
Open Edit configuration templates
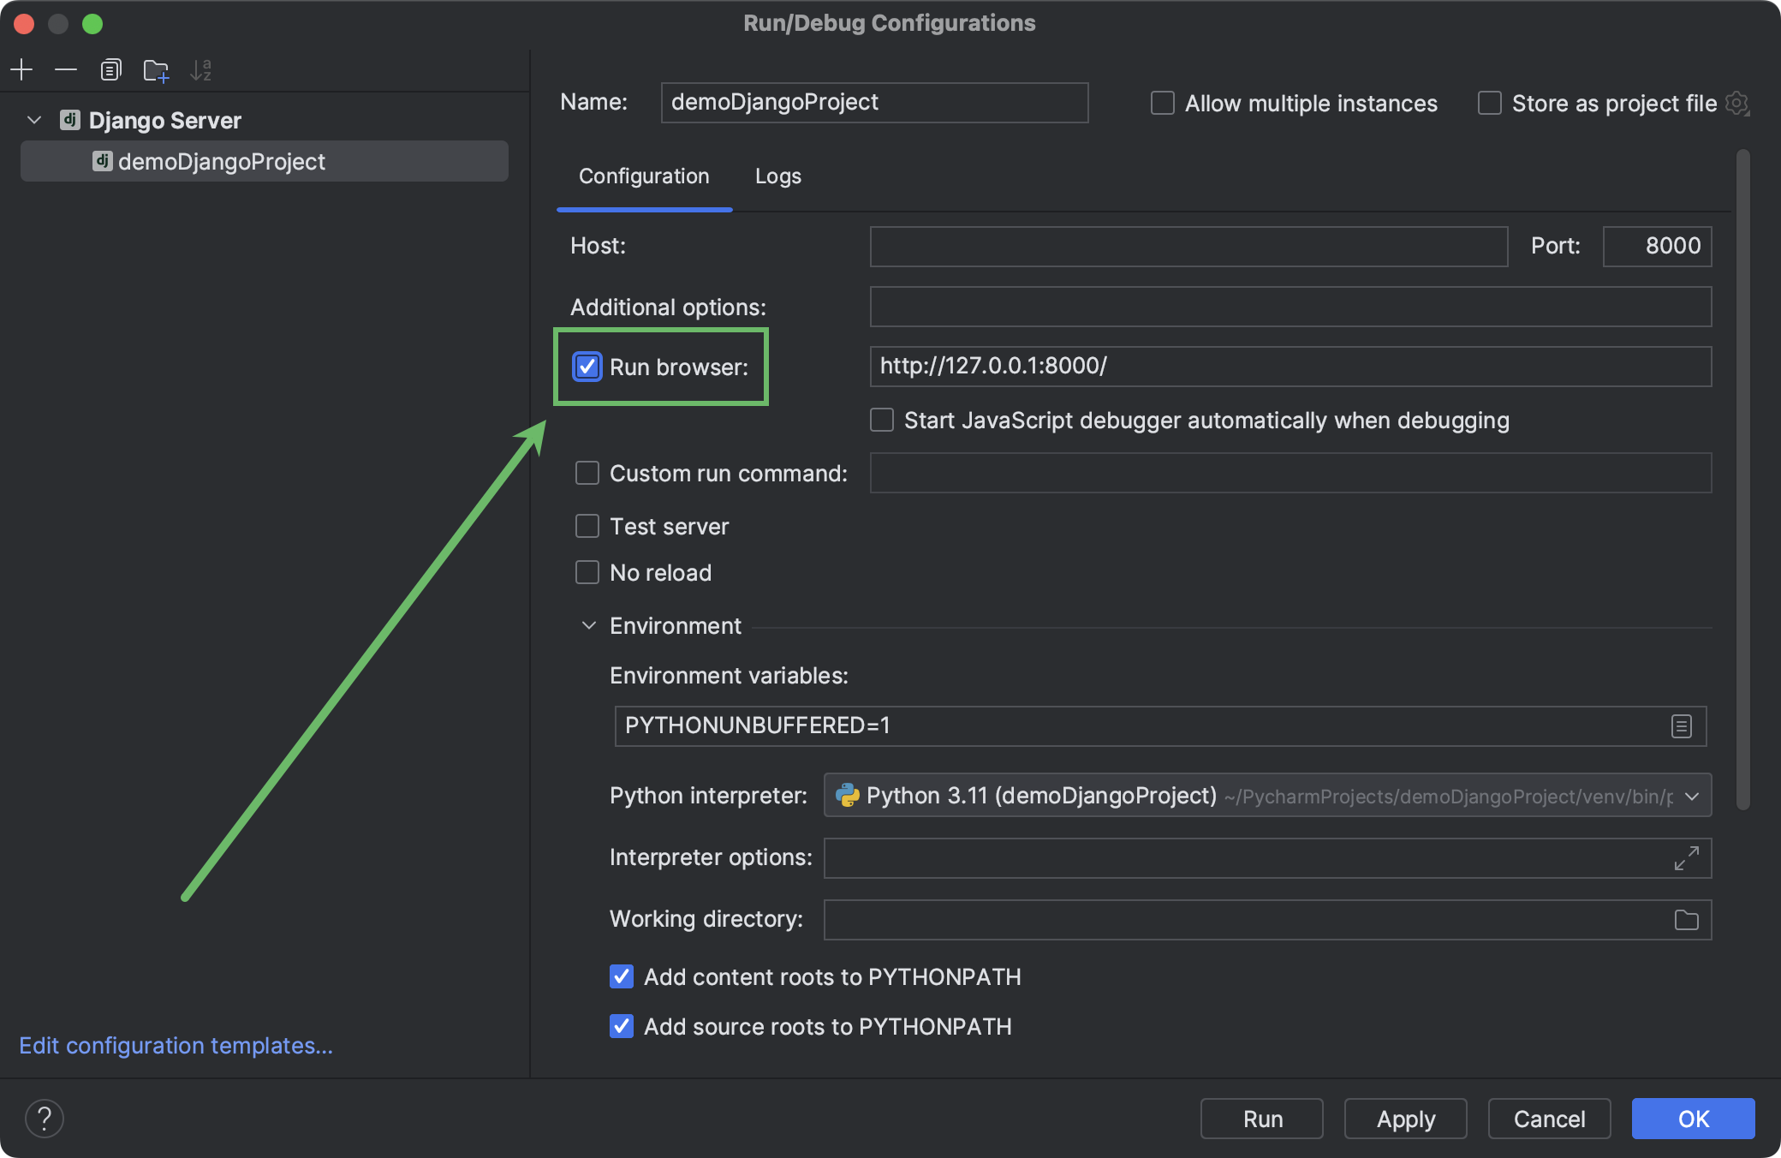(x=176, y=1046)
